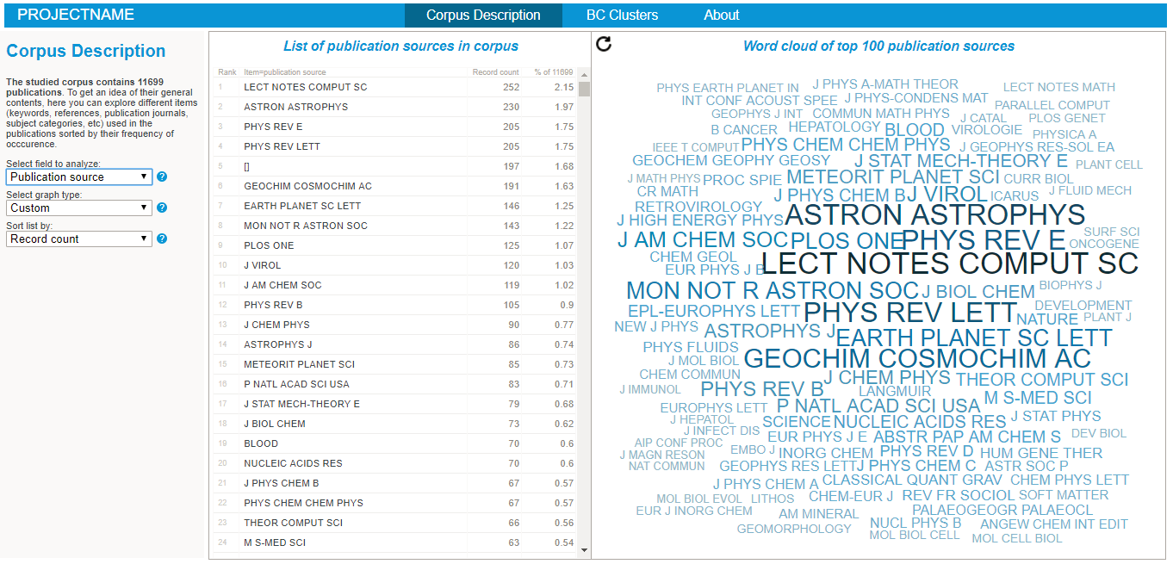This screenshot has height=564, width=1173.
Task: Click help icon next to graph type
Action: (x=162, y=208)
